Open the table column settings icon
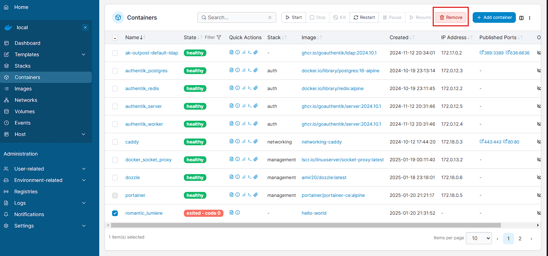The height and width of the screenshot is (256, 548). click(x=521, y=18)
